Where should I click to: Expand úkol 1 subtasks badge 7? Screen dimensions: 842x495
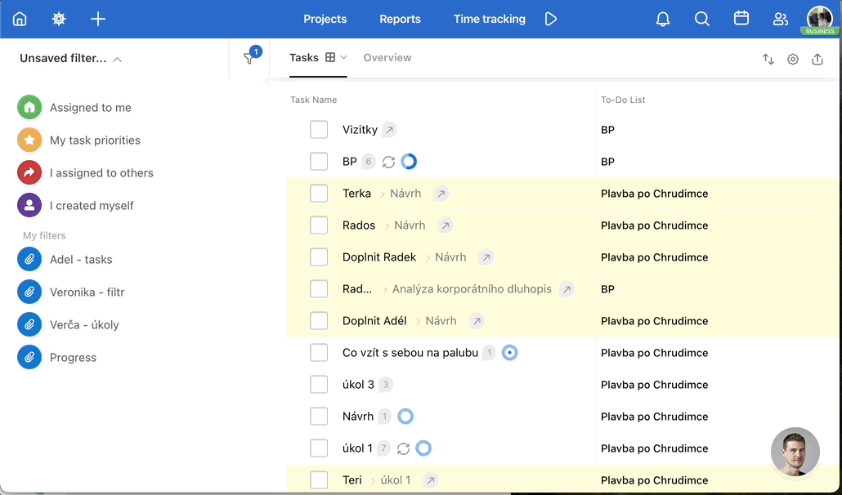[383, 448]
